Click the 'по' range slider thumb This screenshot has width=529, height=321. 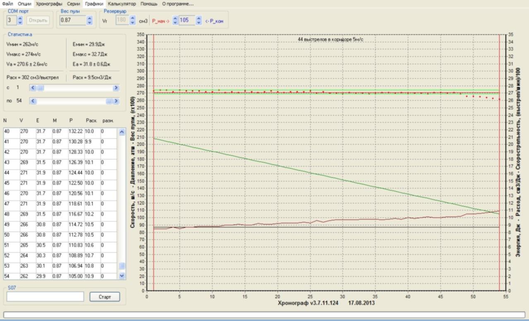(109, 101)
